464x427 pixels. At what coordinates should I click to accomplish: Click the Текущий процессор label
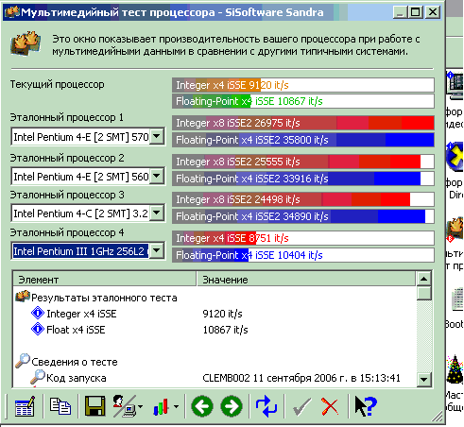point(57,84)
